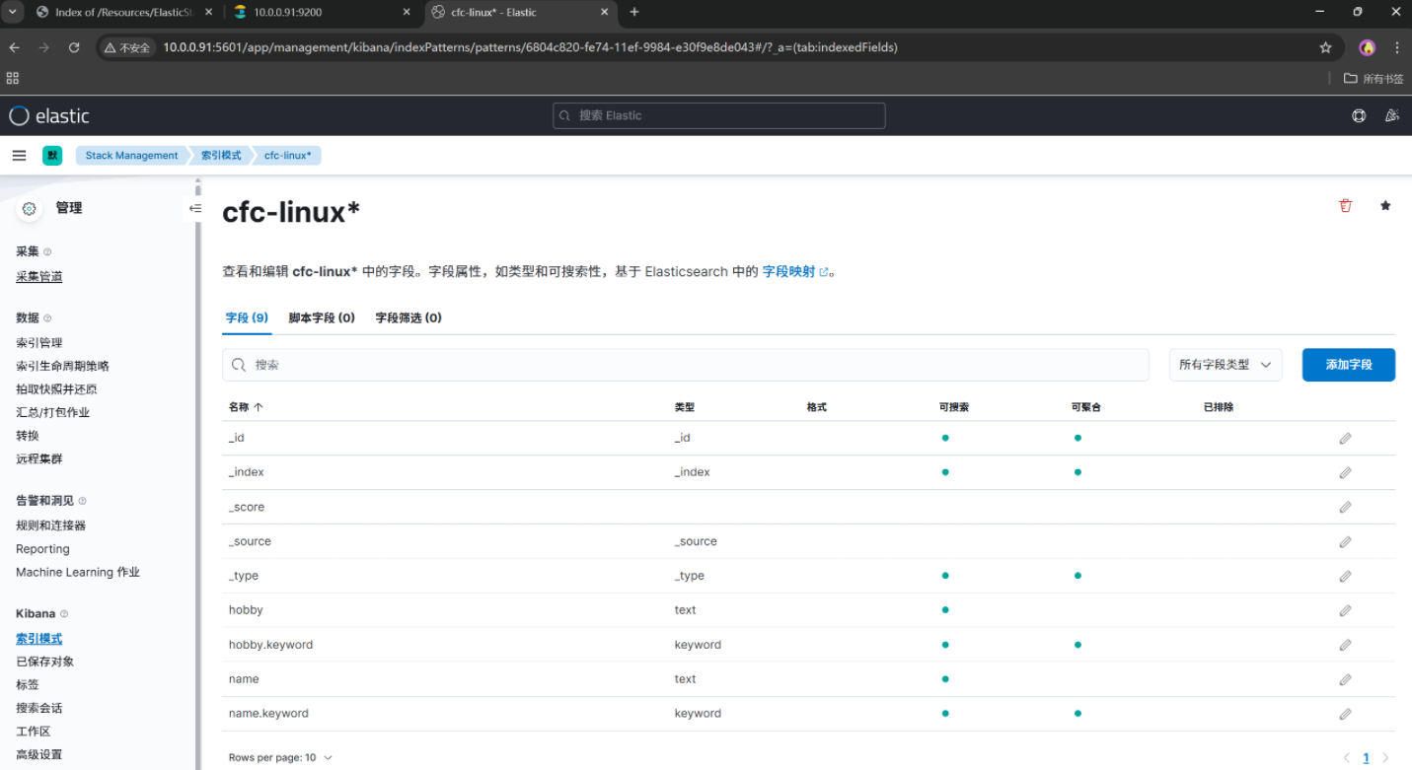Open Chrome three-dot menu
This screenshot has height=770, width=1412.
(1397, 47)
